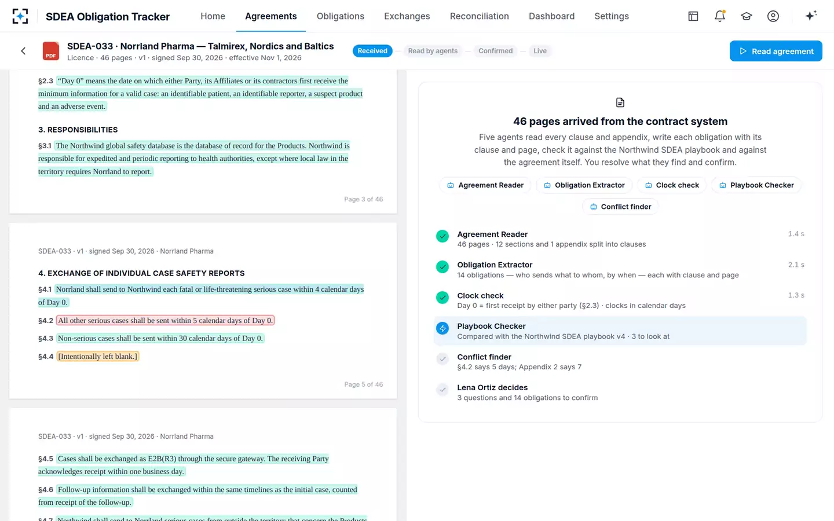This screenshot has height=521, width=834.
Task: Select the Playbook Checker agent chip
Action: click(x=756, y=185)
